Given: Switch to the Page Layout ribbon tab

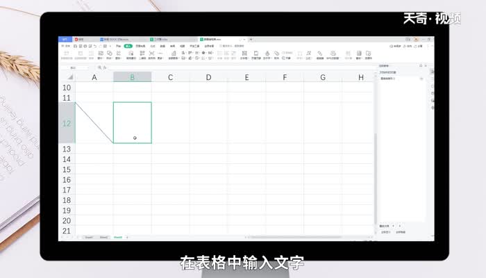Looking at the screenshot, I should [140, 46].
